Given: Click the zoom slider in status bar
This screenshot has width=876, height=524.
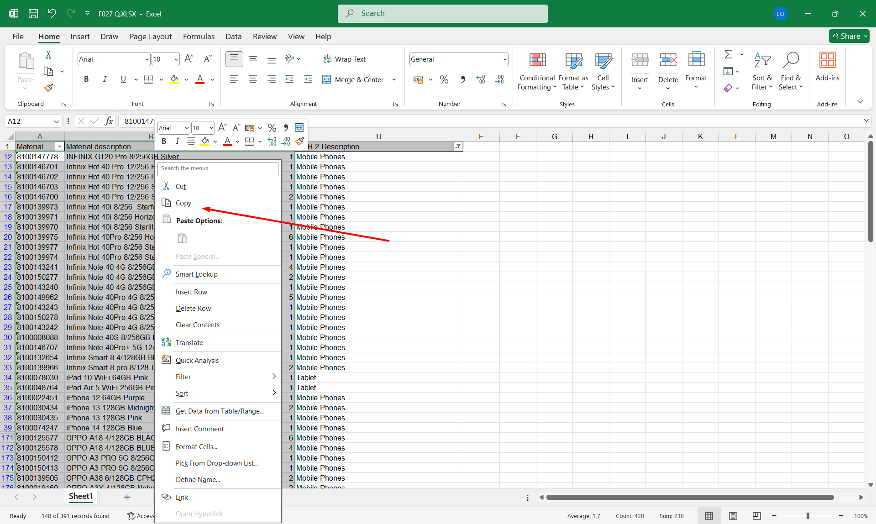Looking at the screenshot, I should 808,516.
